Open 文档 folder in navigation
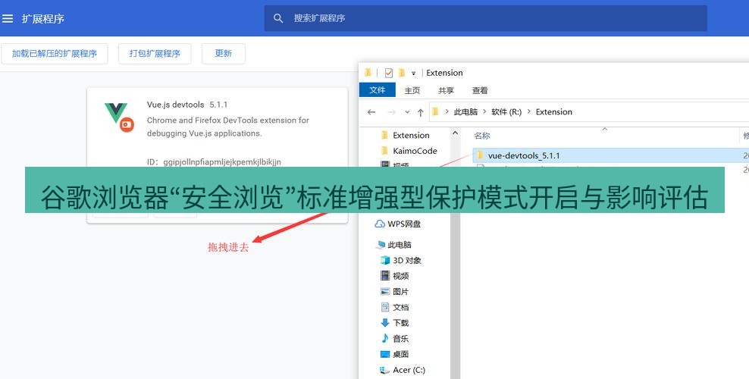 click(401, 308)
